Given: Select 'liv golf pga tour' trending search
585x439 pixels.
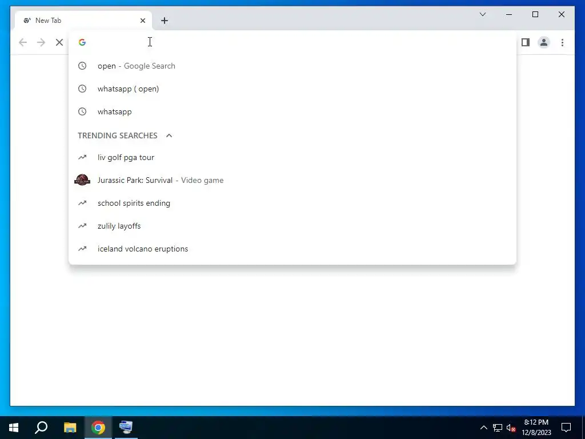Looking at the screenshot, I should (x=292, y=157).
